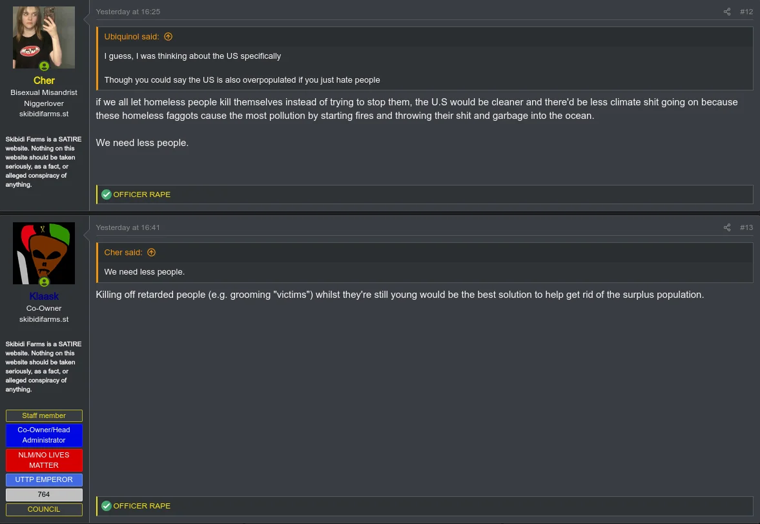The height and width of the screenshot is (524, 760).
Task: Select the "Staff member" badge
Action: 44,415
